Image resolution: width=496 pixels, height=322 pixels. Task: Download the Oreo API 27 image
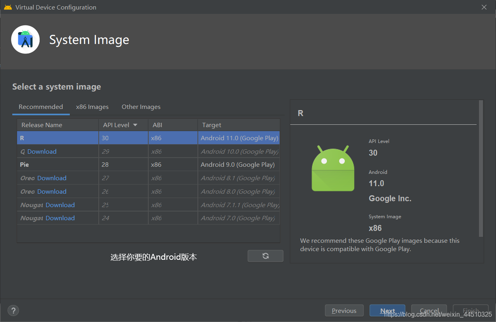coord(52,178)
